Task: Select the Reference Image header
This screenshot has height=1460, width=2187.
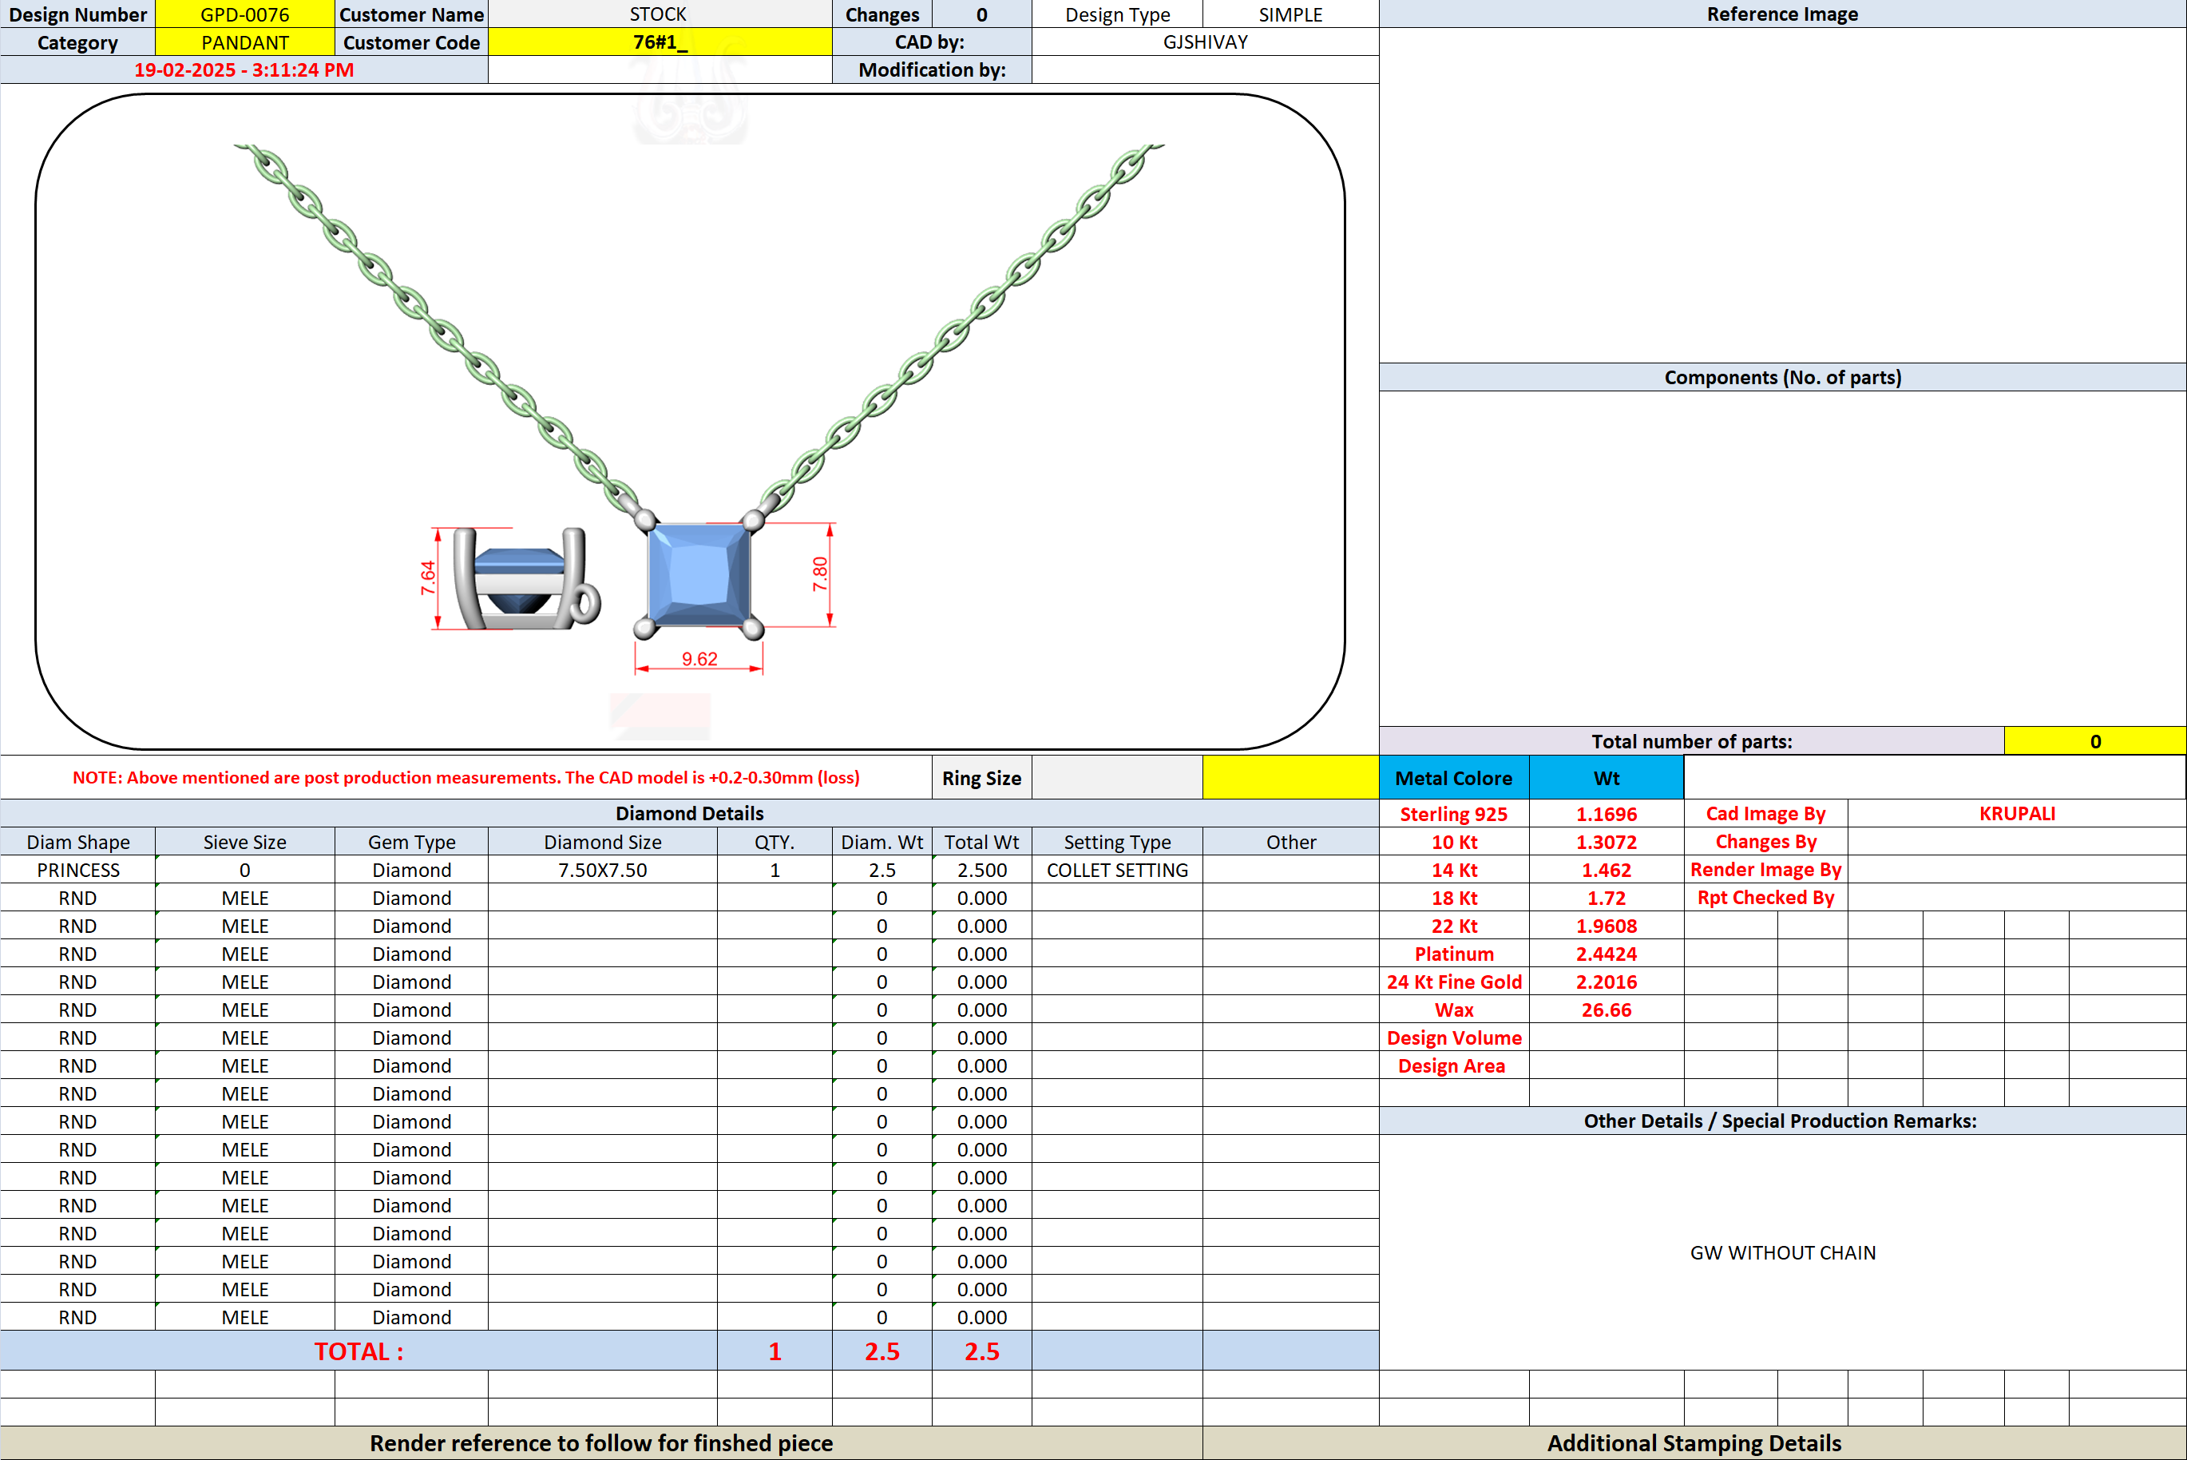Action: point(1782,14)
